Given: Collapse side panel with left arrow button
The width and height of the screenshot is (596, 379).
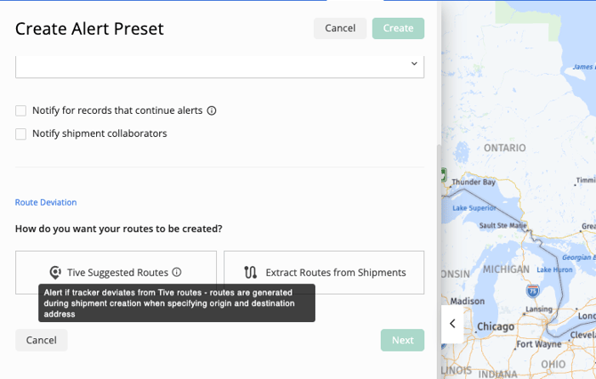Looking at the screenshot, I should point(452,324).
